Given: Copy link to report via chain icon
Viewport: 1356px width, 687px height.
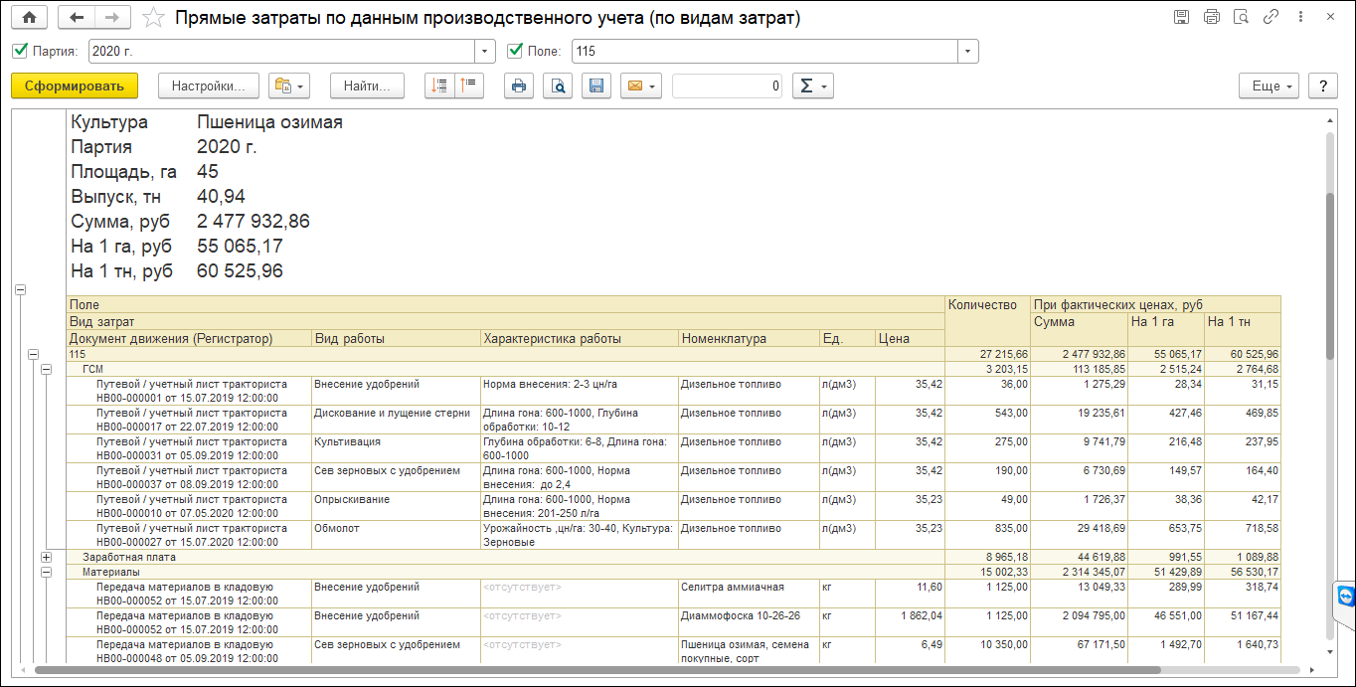Looking at the screenshot, I should pyautogui.click(x=1271, y=18).
